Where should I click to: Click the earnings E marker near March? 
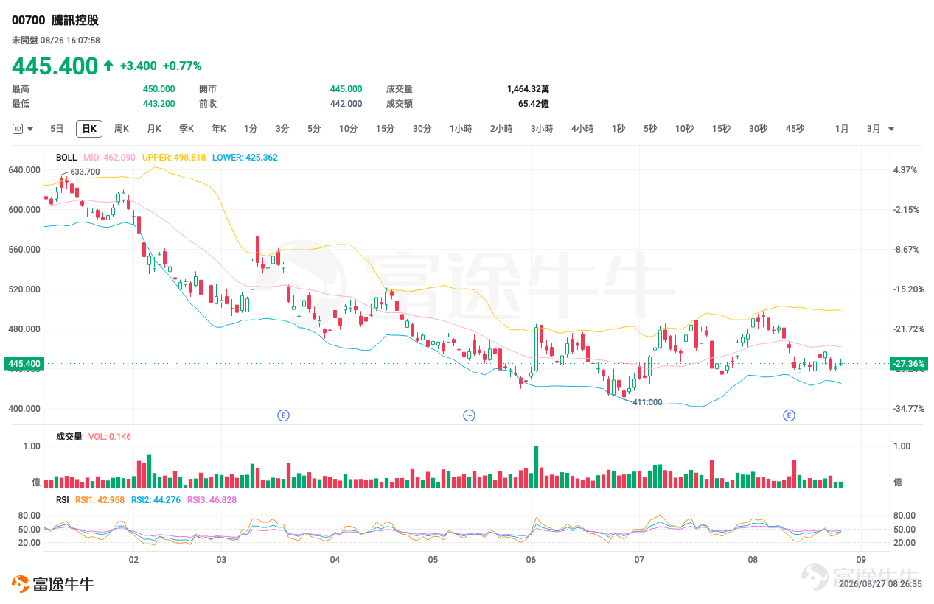[283, 415]
